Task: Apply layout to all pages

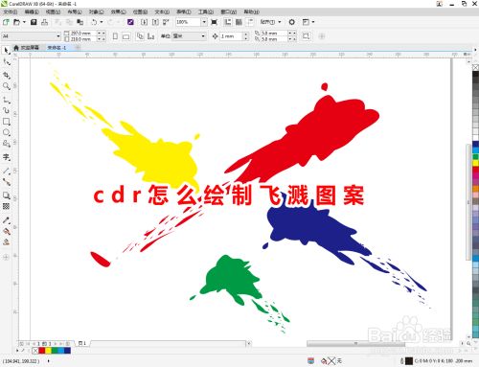Action: (140, 36)
